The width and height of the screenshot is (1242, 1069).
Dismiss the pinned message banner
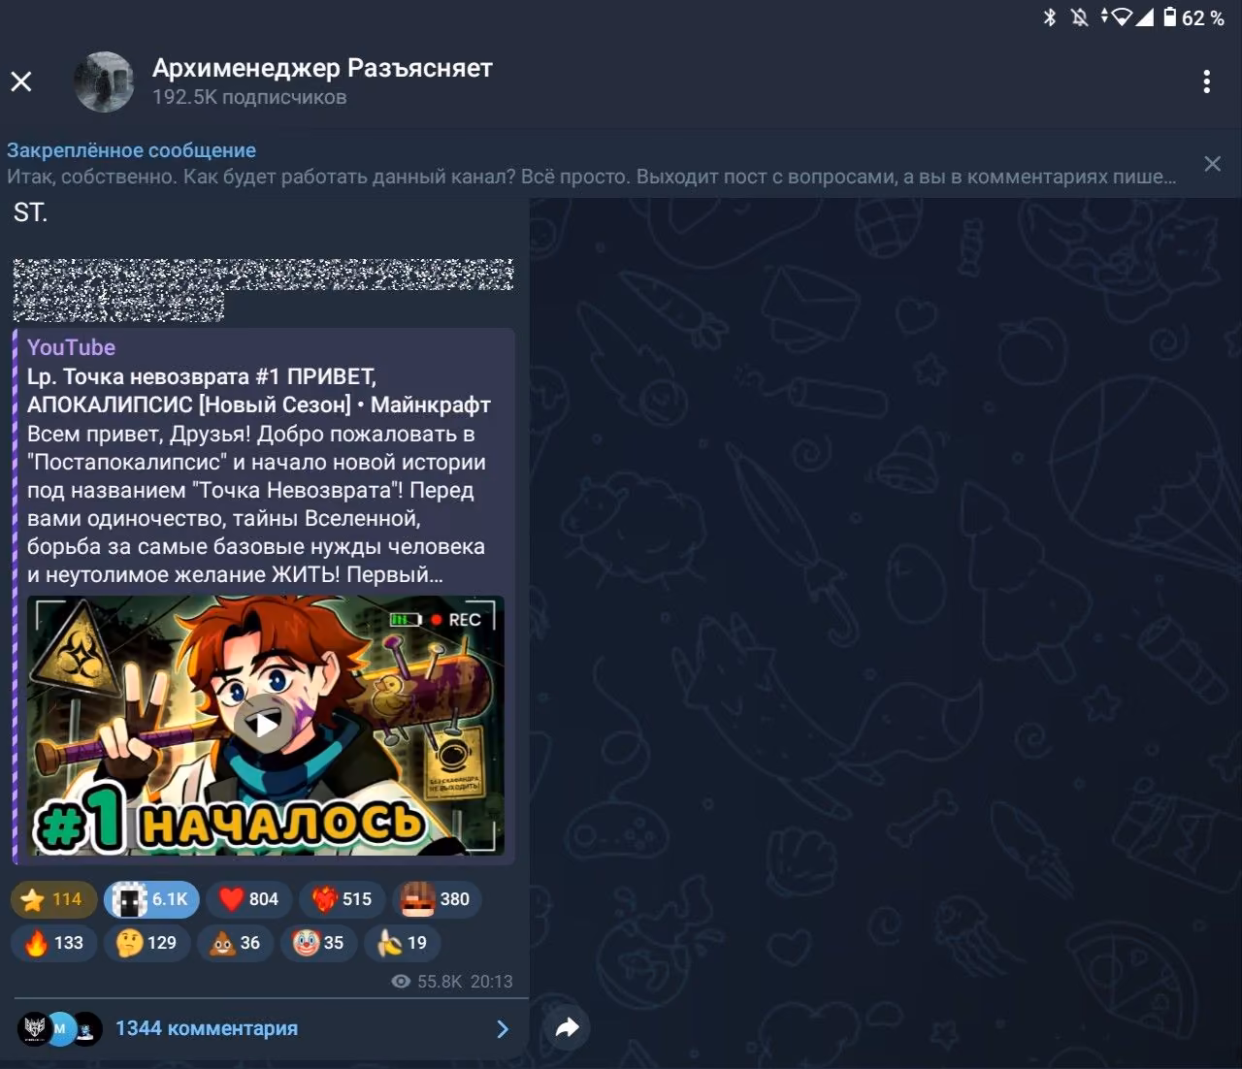pyautogui.click(x=1213, y=163)
